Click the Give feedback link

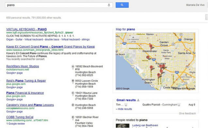[187, 113]
